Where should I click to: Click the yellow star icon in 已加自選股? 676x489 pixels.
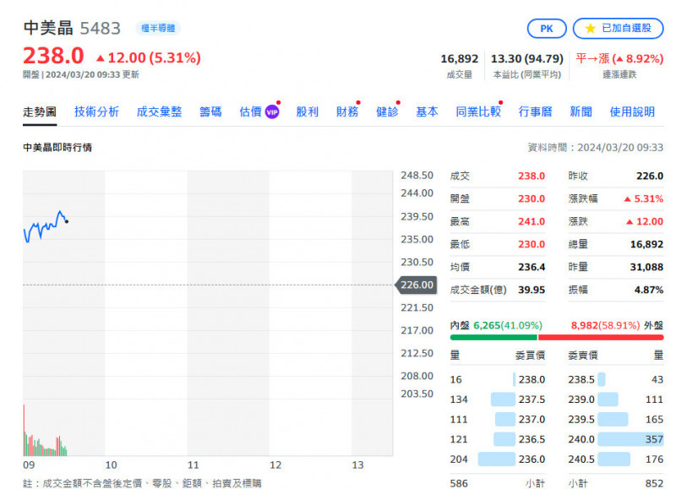[x=590, y=29]
